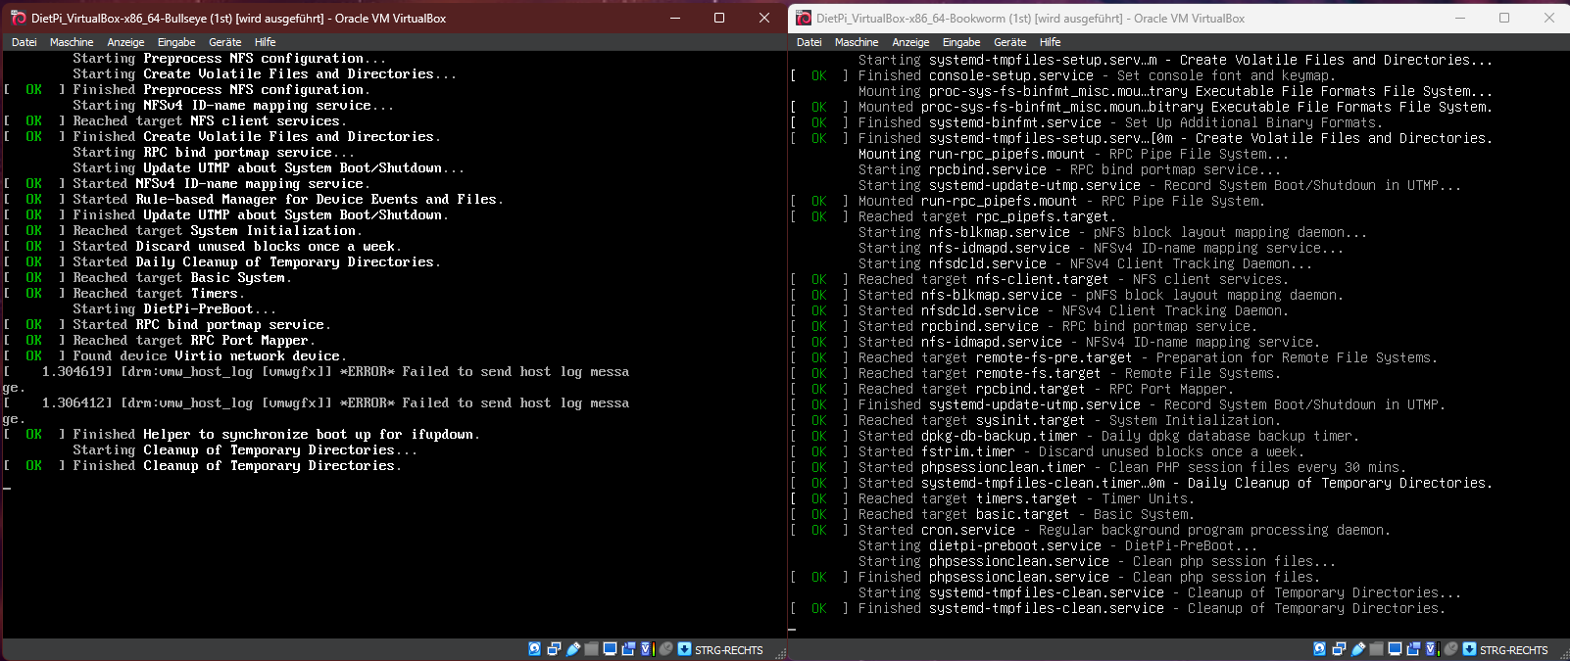Click mouse integration icon in Bookworm status bar

click(1450, 648)
